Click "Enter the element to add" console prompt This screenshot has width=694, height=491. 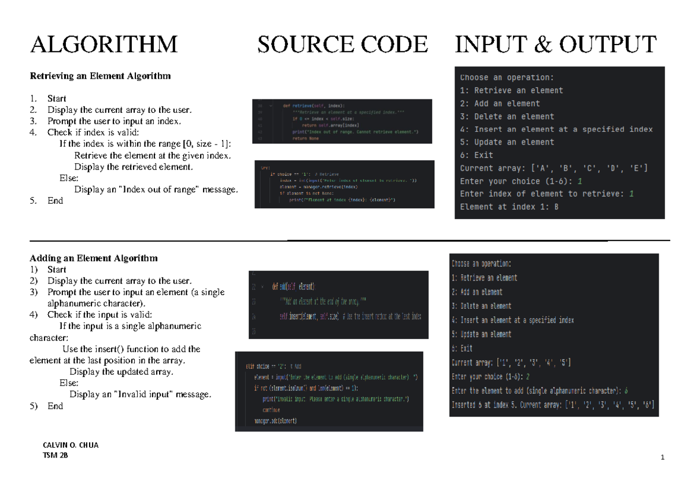pyautogui.click(x=540, y=390)
